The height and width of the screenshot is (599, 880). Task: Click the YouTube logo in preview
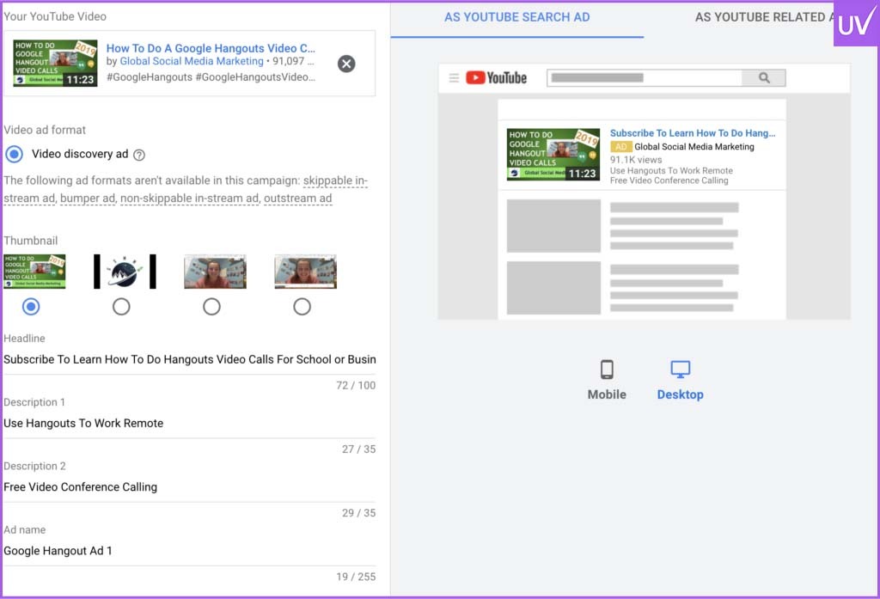[496, 78]
